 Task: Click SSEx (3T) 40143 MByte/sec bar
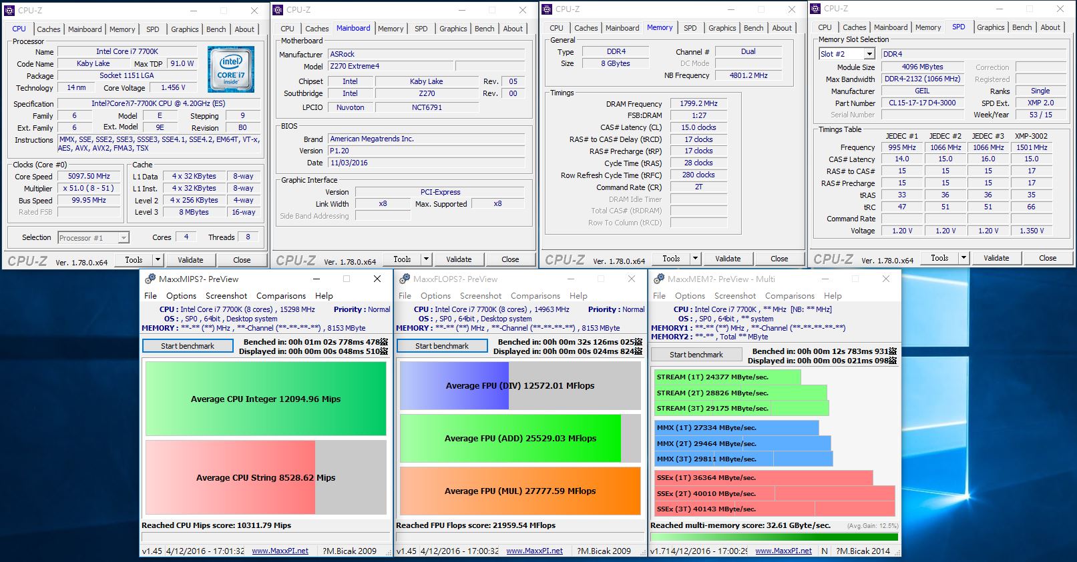coord(775,509)
